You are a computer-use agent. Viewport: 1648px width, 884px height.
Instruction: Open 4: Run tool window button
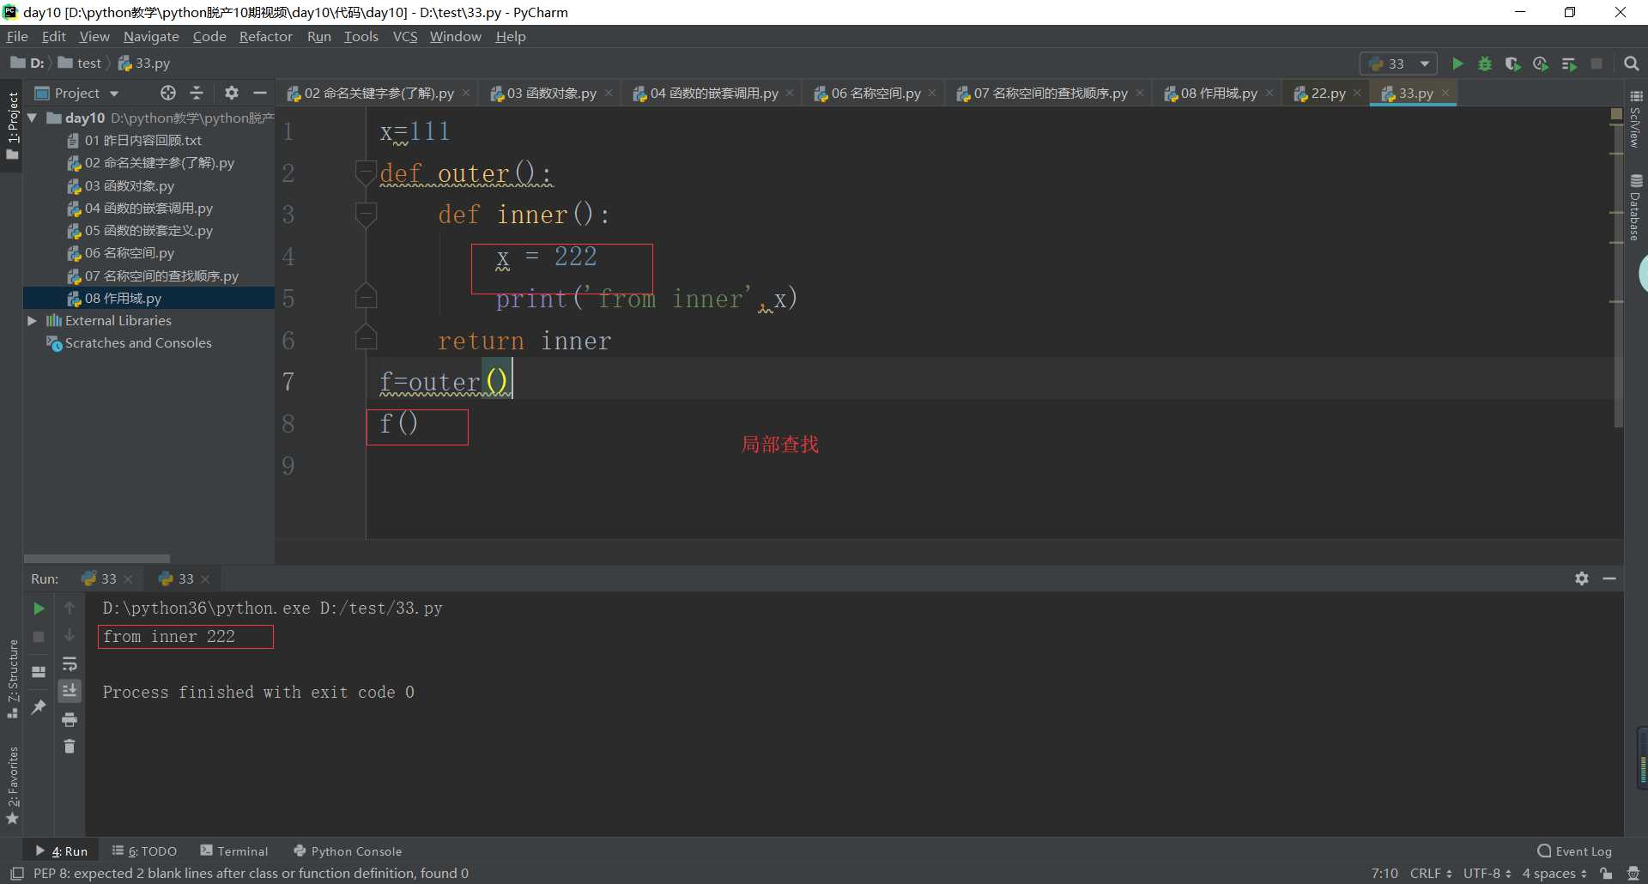tap(61, 851)
